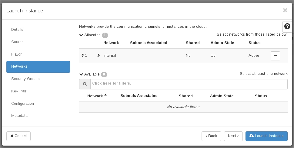This screenshot has width=294, height=148.
Task: Go to the Source step
Action: pyautogui.click(x=17, y=42)
